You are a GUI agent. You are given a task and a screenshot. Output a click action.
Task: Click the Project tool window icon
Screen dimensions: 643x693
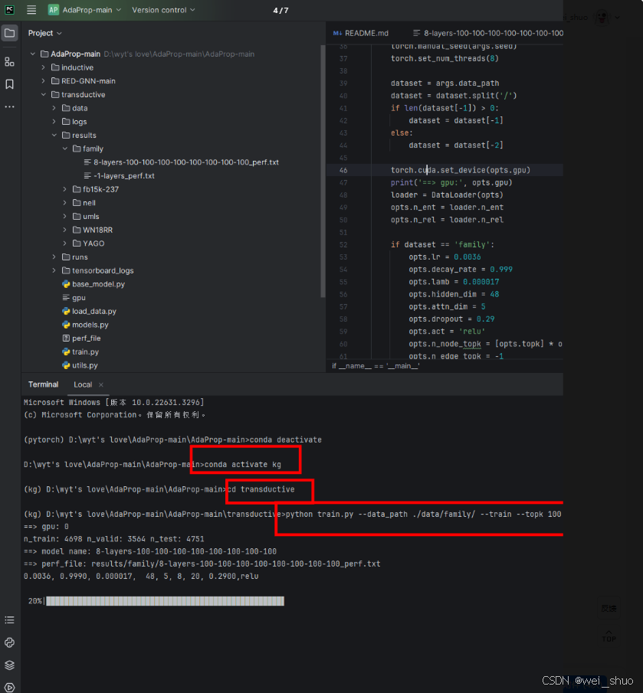(x=10, y=33)
